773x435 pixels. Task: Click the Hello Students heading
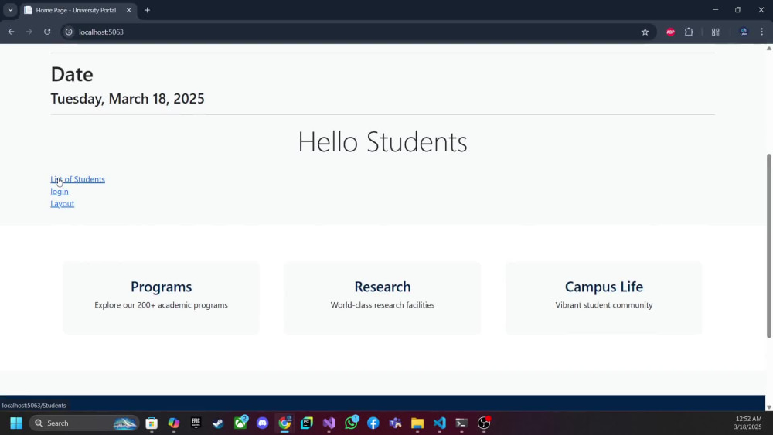[x=383, y=142]
